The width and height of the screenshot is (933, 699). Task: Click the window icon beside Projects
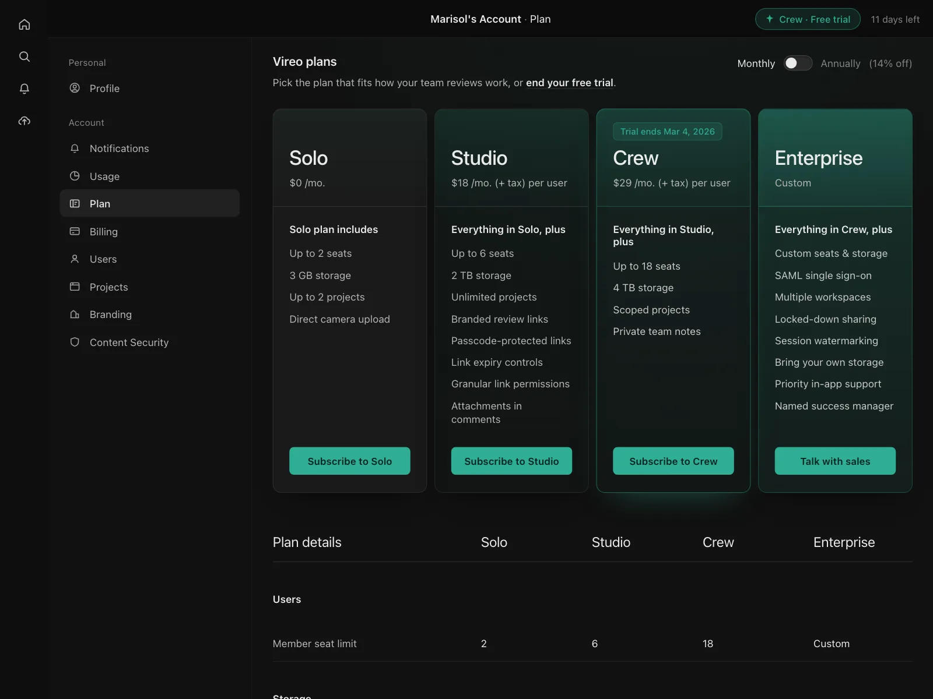[x=75, y=287]
